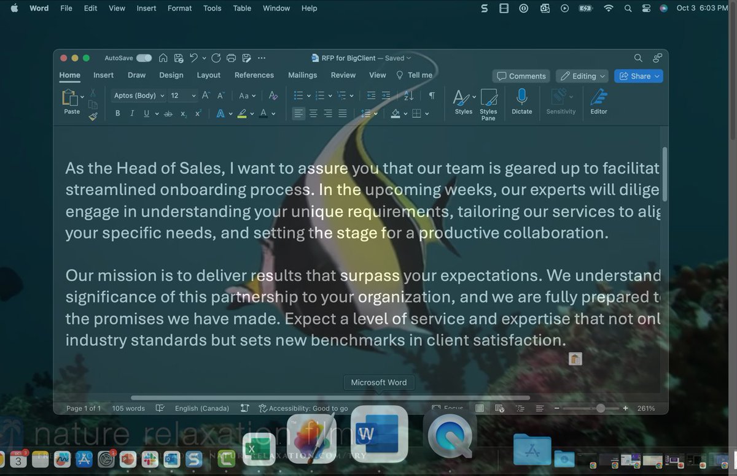737x476 pixels.
Task: Expand the underline style dropdown arrow
Action: (157, 113)
